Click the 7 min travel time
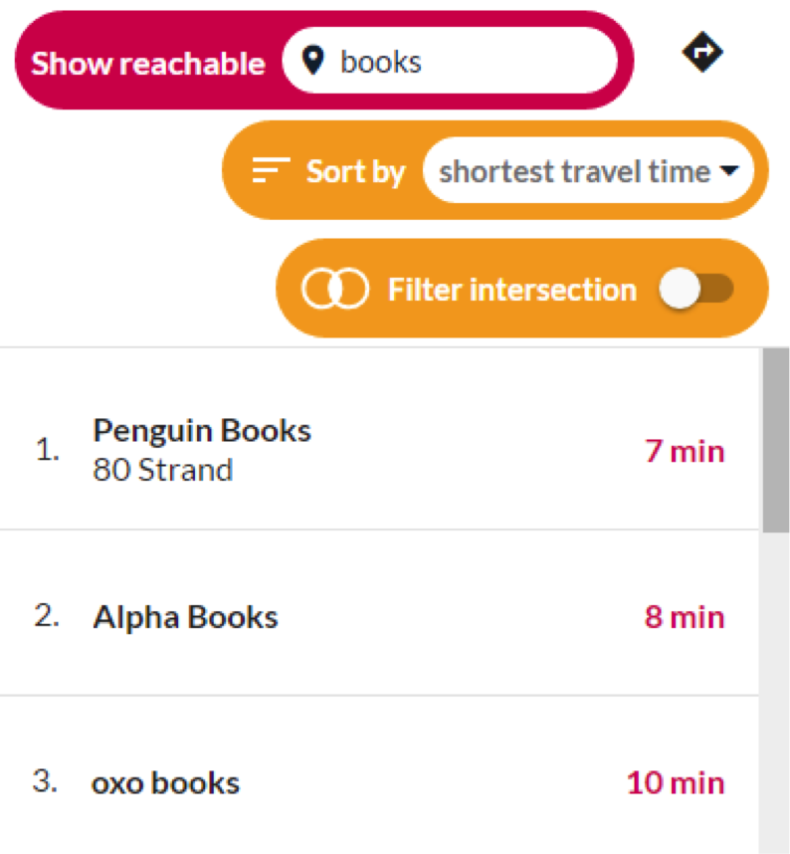This screenshot has width=790, height=854. pos(685,452)
